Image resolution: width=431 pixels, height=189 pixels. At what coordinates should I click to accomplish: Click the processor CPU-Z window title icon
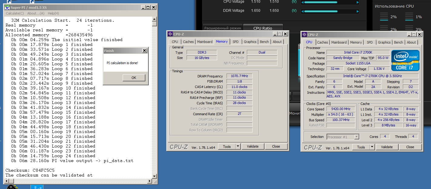(304, 34)
